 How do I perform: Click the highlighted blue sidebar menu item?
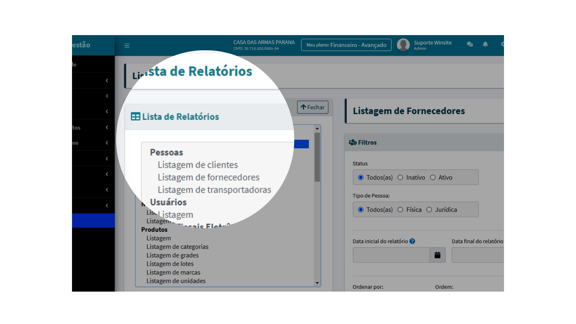coord(93,220)
